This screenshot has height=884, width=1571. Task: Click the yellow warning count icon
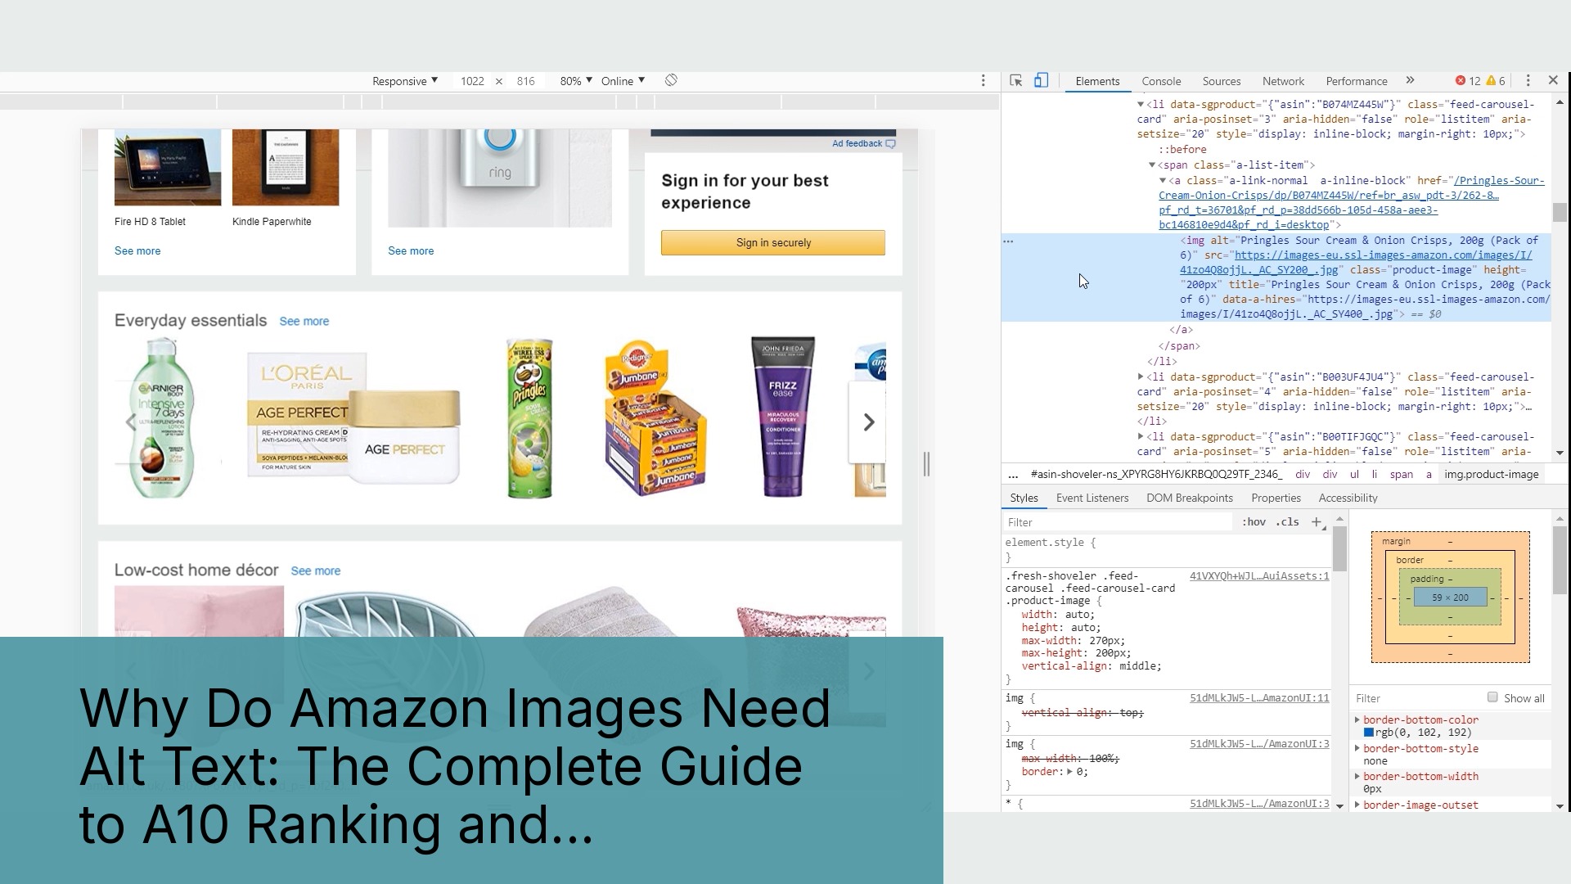pyautogui.click(x=1491, y=80)
